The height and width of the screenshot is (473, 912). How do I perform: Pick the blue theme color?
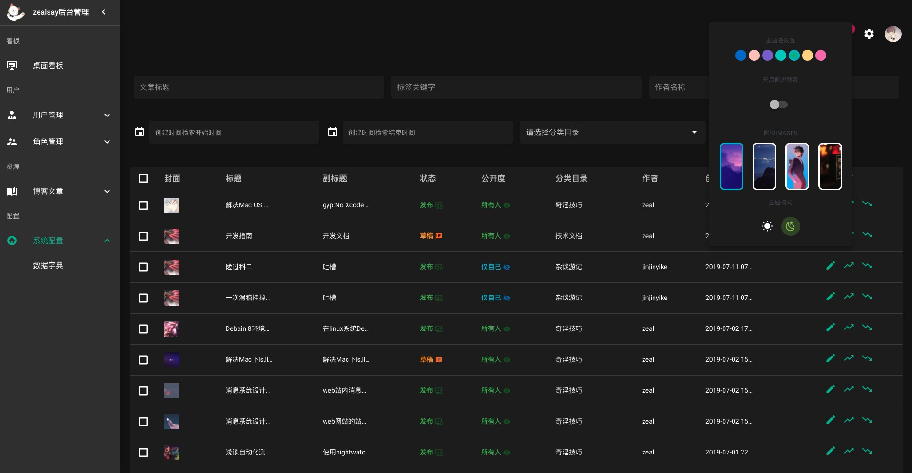pyautogui.click(x=741, y=56)
